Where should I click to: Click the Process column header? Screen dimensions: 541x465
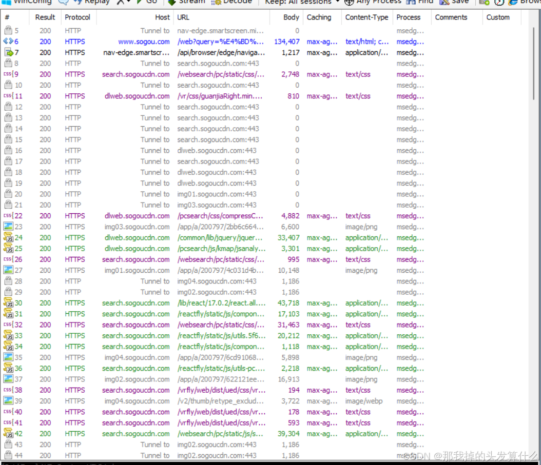click(412, 17)
